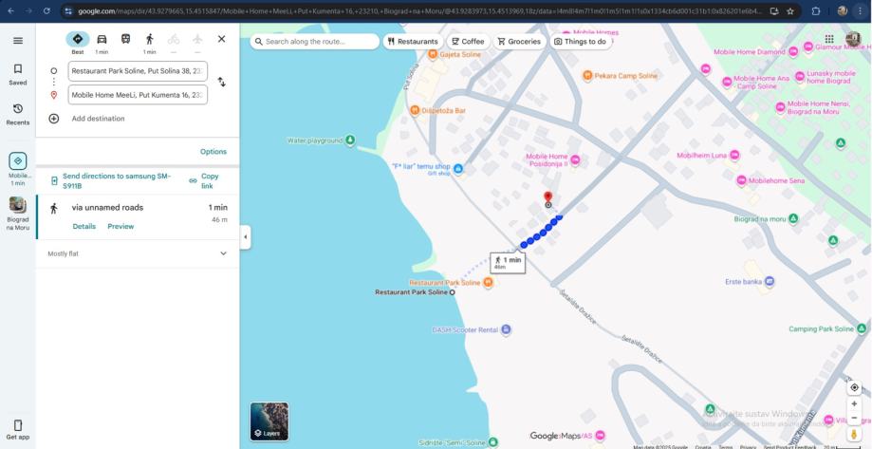
Task: Click Mobile Home Posidonija II marker
Action: pos(576,160)
